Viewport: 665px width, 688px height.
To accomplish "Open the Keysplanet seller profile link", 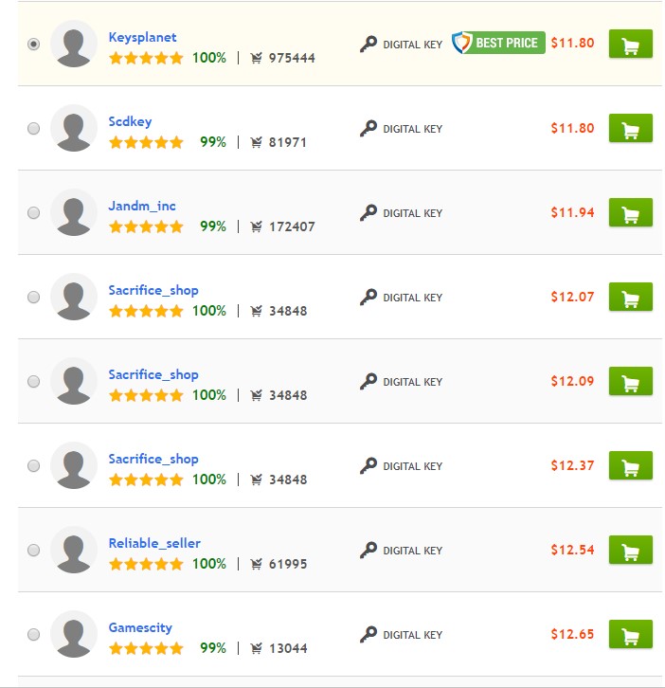I will coord(142,37).
